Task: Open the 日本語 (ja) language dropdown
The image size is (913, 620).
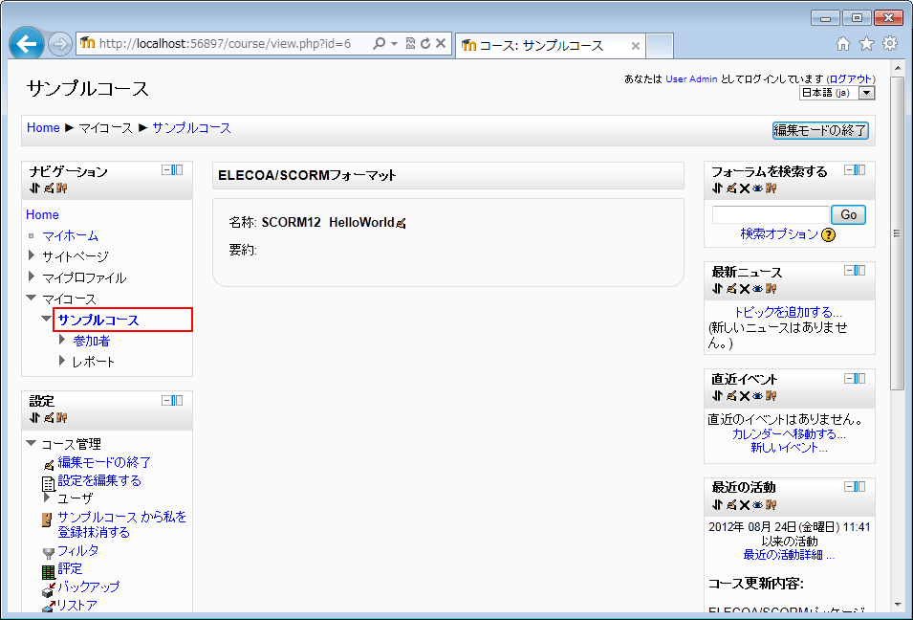Action: [866, 93]
